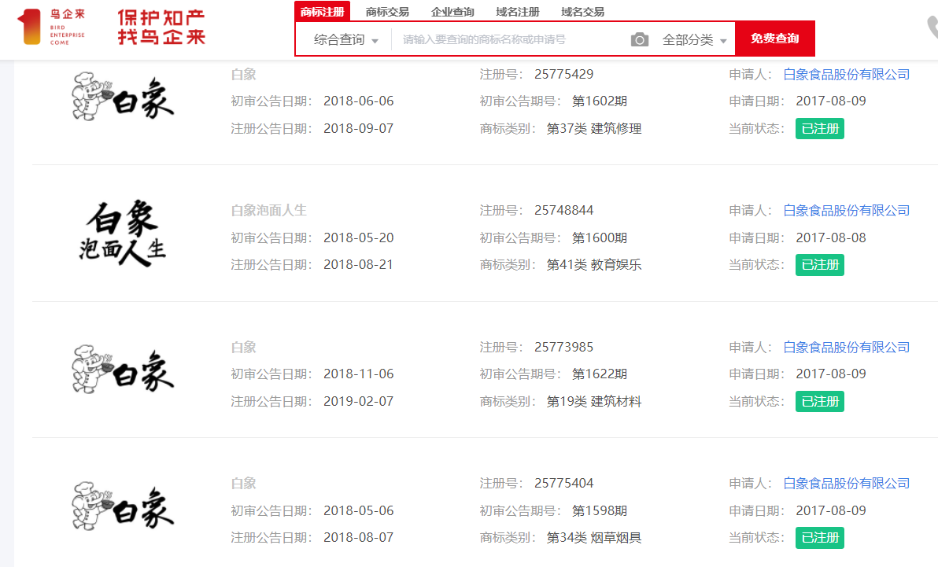Click registration number 25775429

point(564,74)
